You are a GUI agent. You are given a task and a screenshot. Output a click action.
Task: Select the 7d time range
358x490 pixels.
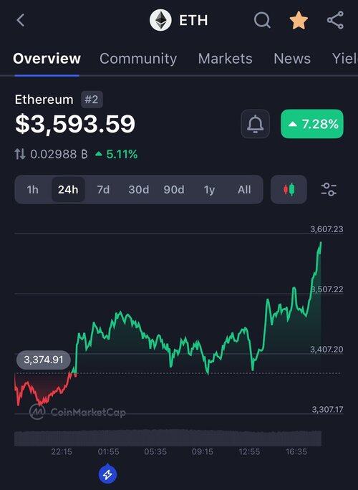tap(103, 189)
